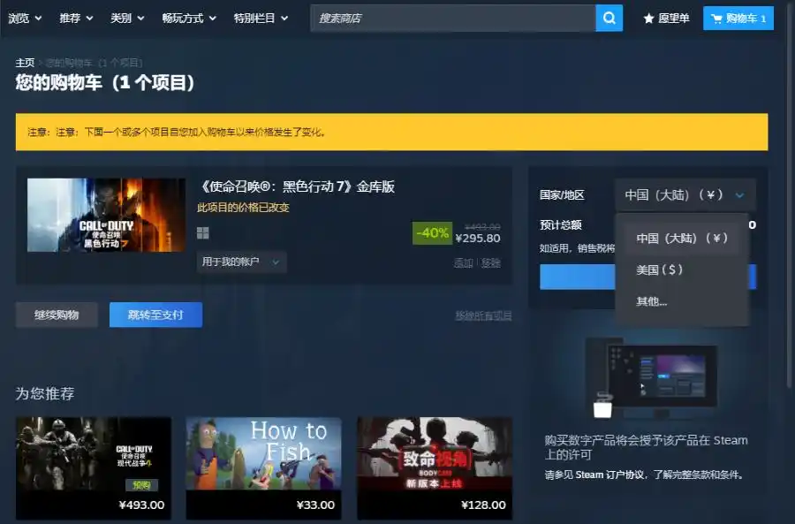The height and width of the screenshot is (524, 795).
Task: Open the 畅玩方式 menu
Action: coord(189,19)
